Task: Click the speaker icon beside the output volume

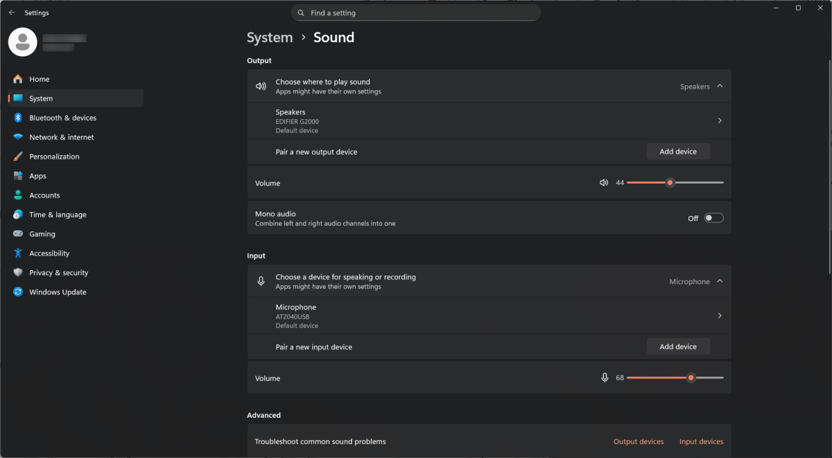Action: tap(603, 182)
